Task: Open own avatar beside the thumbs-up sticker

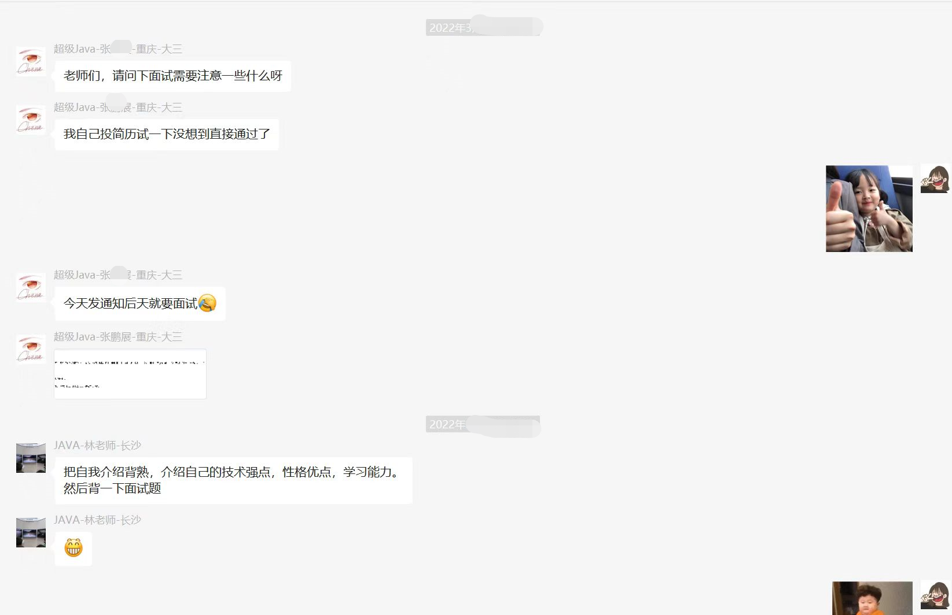Action: tap(935, 179)
